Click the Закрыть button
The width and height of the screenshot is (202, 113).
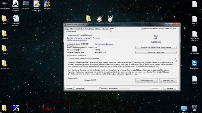coord(170,89)
